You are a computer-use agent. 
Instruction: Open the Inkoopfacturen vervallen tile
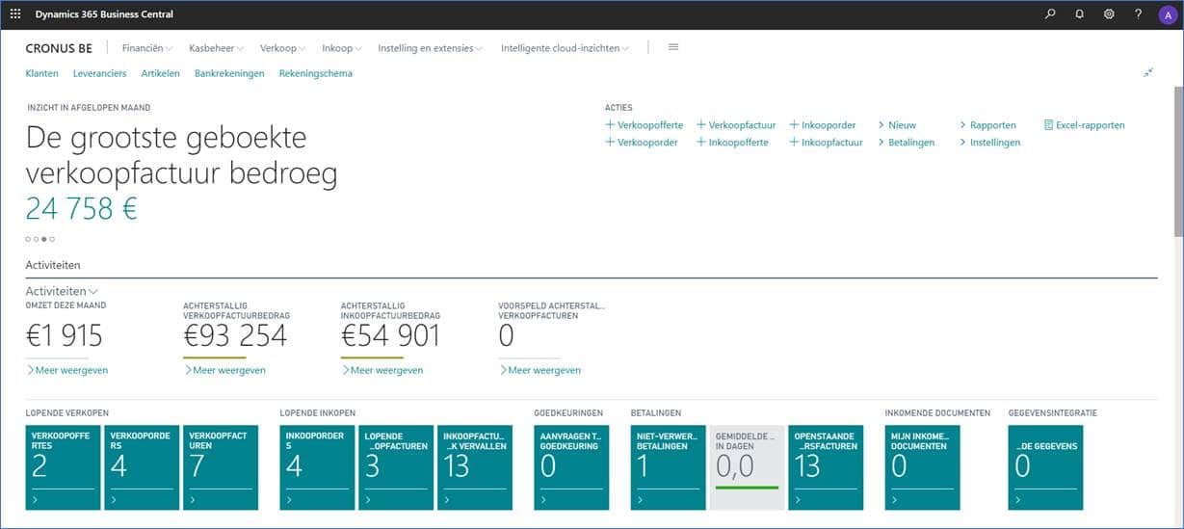(x=475, y=467)
